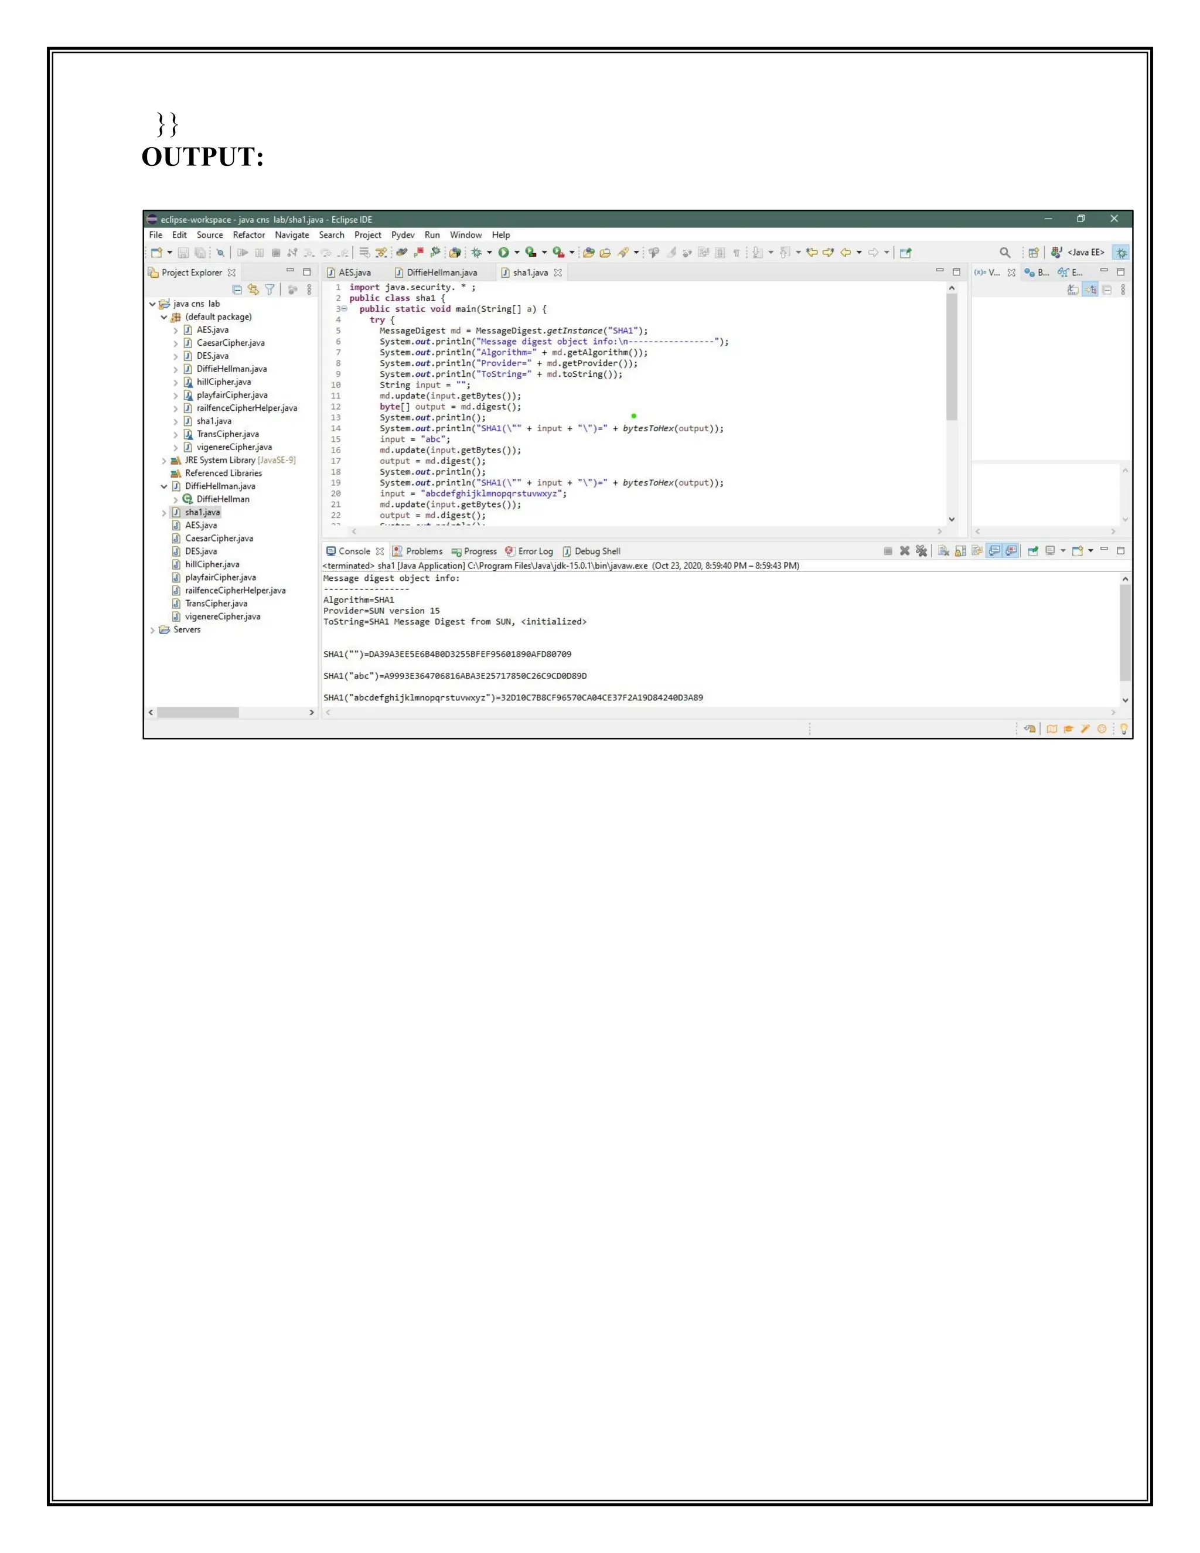
Task: Open the Problems view tab
Action: pos(424,552)
